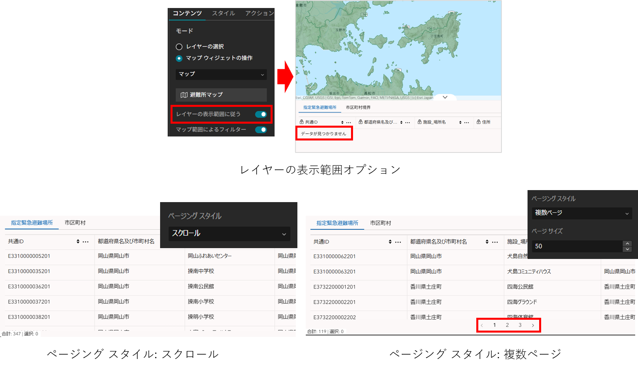Viewport: 638px width, 369px height.
Task: Click the page size increment arrow
Action: click(627, 243)
